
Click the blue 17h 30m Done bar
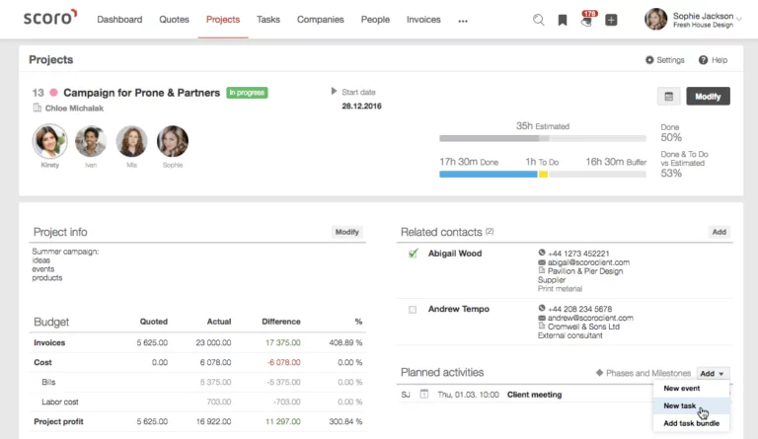(489, 175)
